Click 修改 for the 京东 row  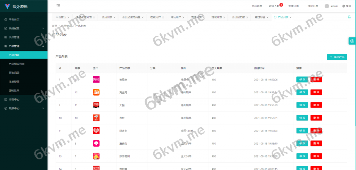pyautogui.click(x=302, y=118)
